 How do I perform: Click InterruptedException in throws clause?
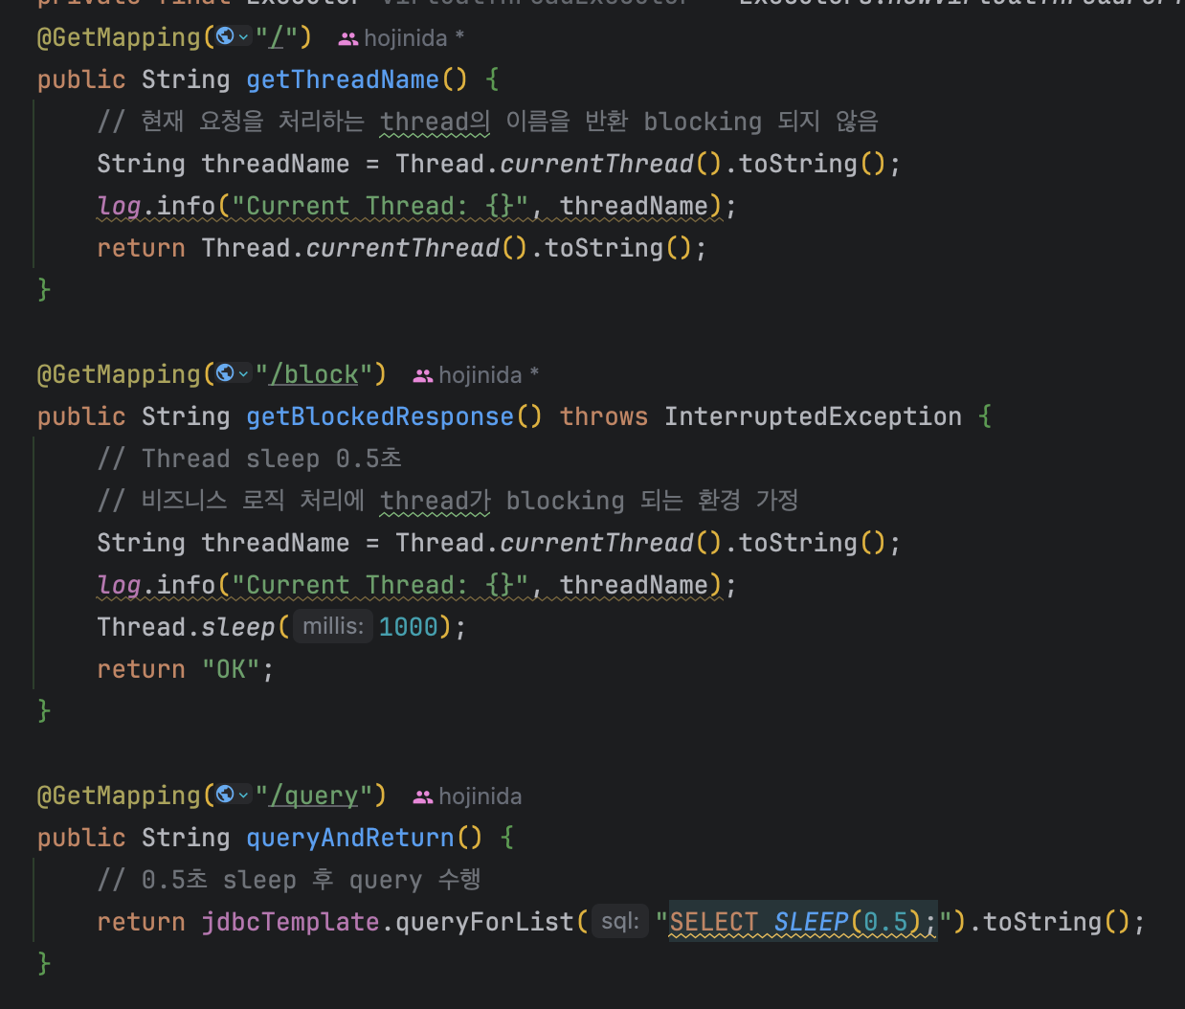tap(813, 416)
